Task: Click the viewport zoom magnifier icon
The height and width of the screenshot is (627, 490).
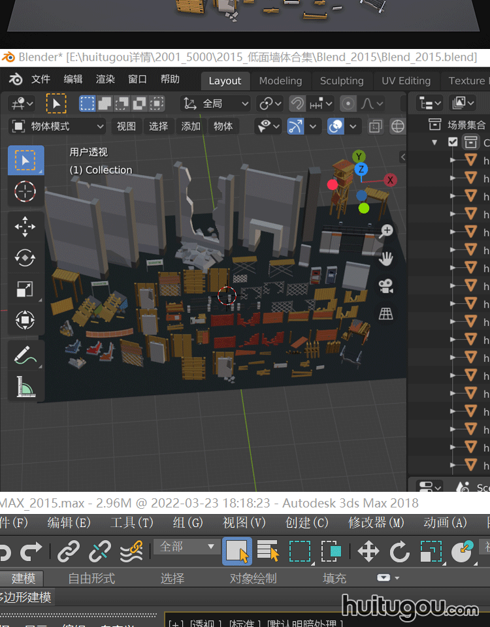Action: (x=386, y=231)
